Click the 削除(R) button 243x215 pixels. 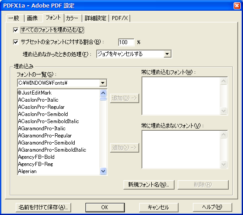pos(203,185)
